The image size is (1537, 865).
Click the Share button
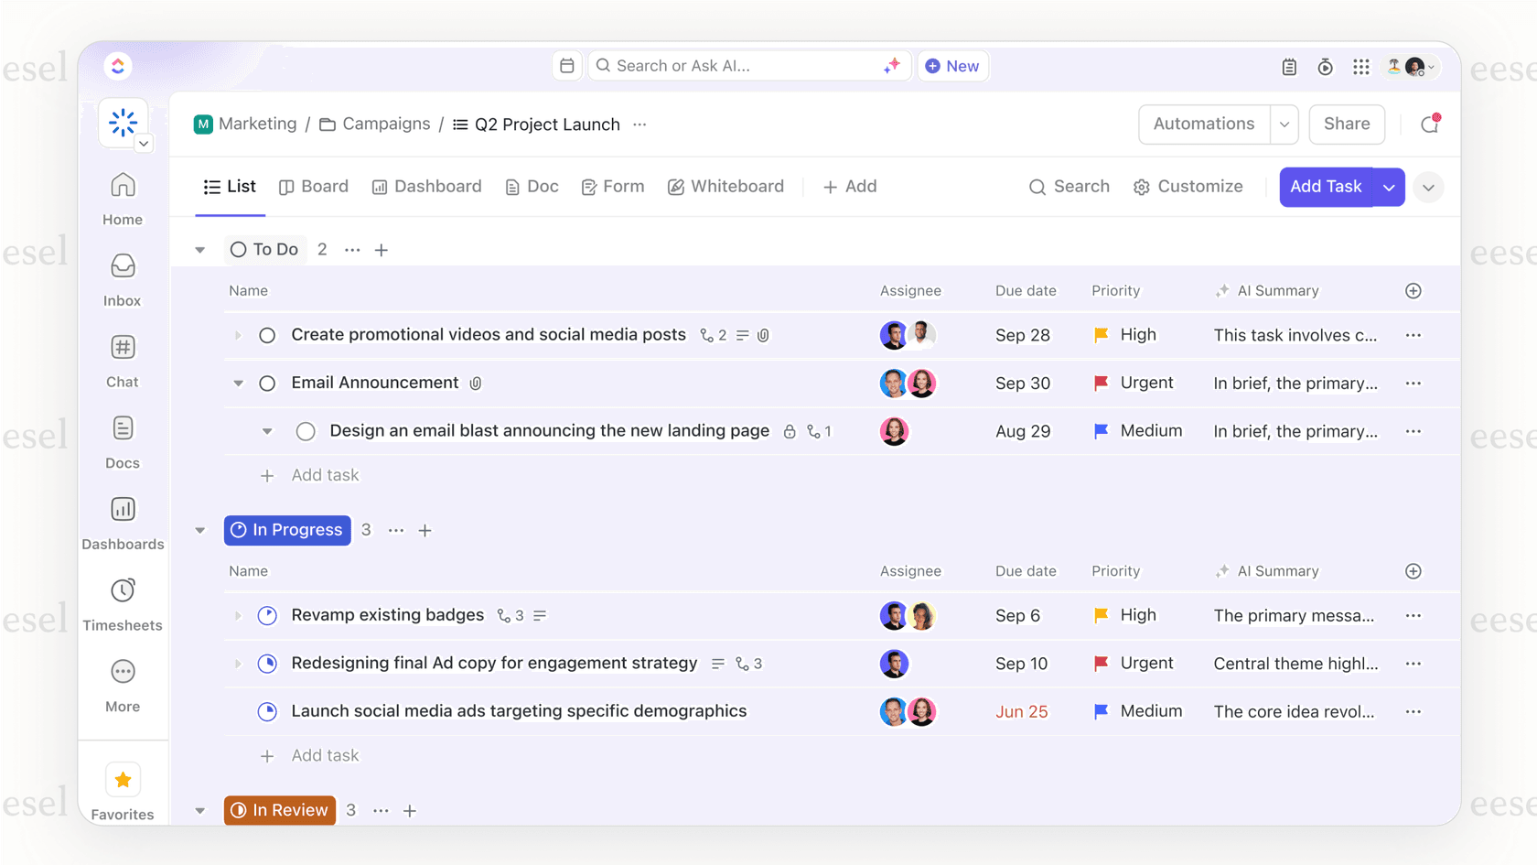tap(1346, 124)
